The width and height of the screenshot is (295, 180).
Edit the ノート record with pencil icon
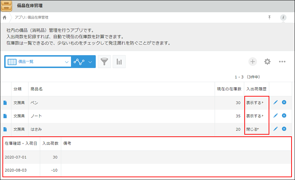tap(276, 115)
